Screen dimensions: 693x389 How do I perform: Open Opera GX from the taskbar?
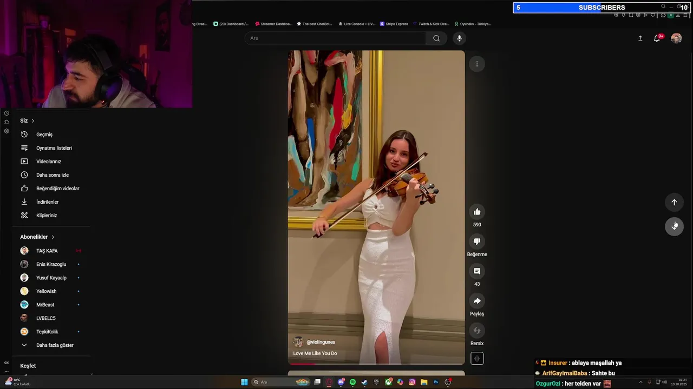coord(329,382)
